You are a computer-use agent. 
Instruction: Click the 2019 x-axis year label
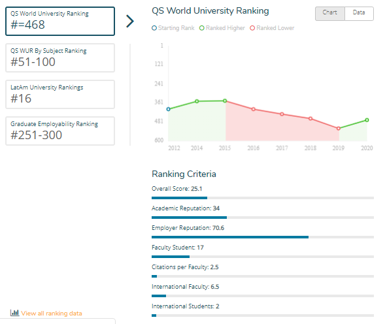(x=339, y=148)
